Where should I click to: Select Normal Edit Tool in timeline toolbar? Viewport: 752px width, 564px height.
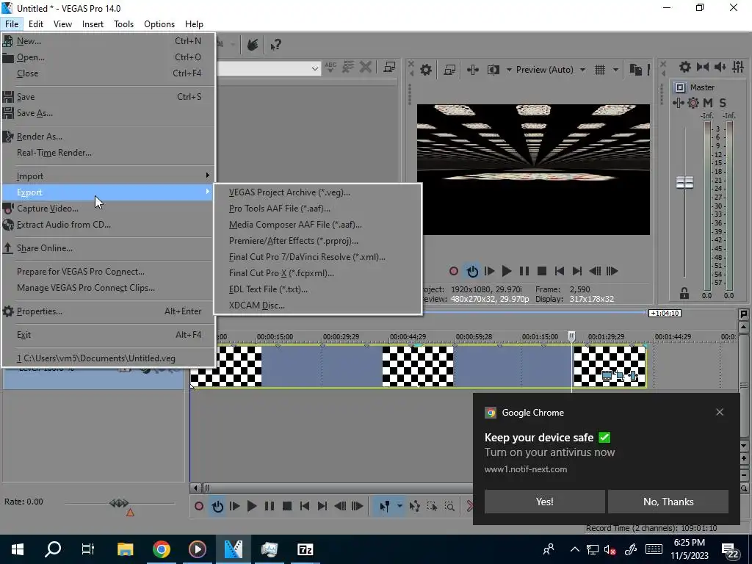click(385, 506)
